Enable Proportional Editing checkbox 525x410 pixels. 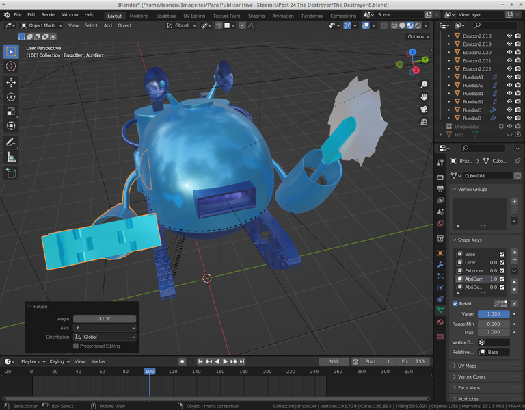pyautogui.click(x=76, y=346)
